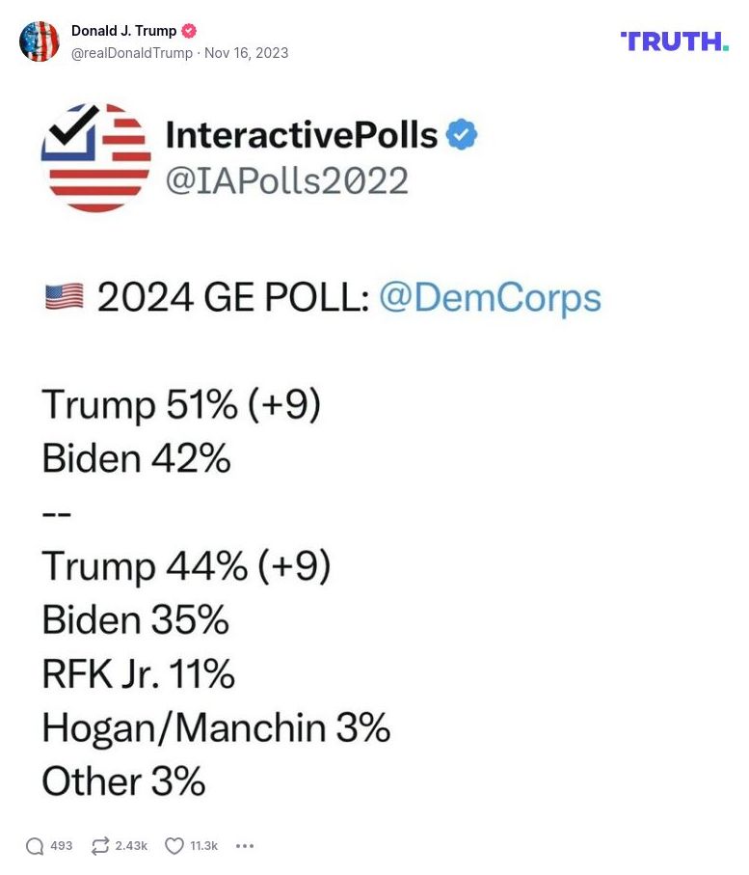
Task: Click the Nov 16, 2023 timestamp
Action: 247,53
